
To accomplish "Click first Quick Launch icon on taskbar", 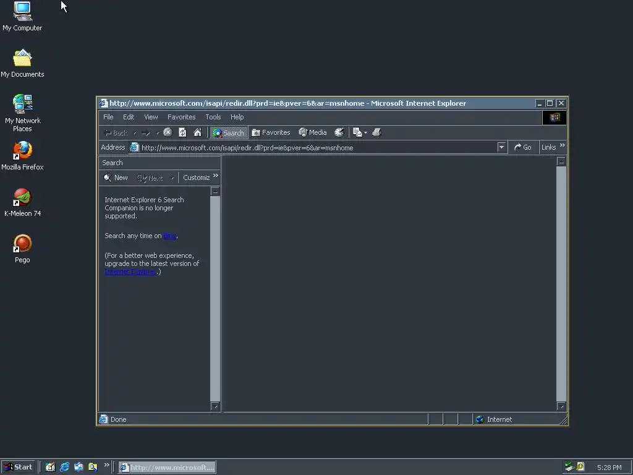I will (x=50, y=468).
